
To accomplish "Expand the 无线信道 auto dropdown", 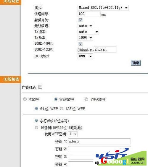I will click(x=85, y=26).
